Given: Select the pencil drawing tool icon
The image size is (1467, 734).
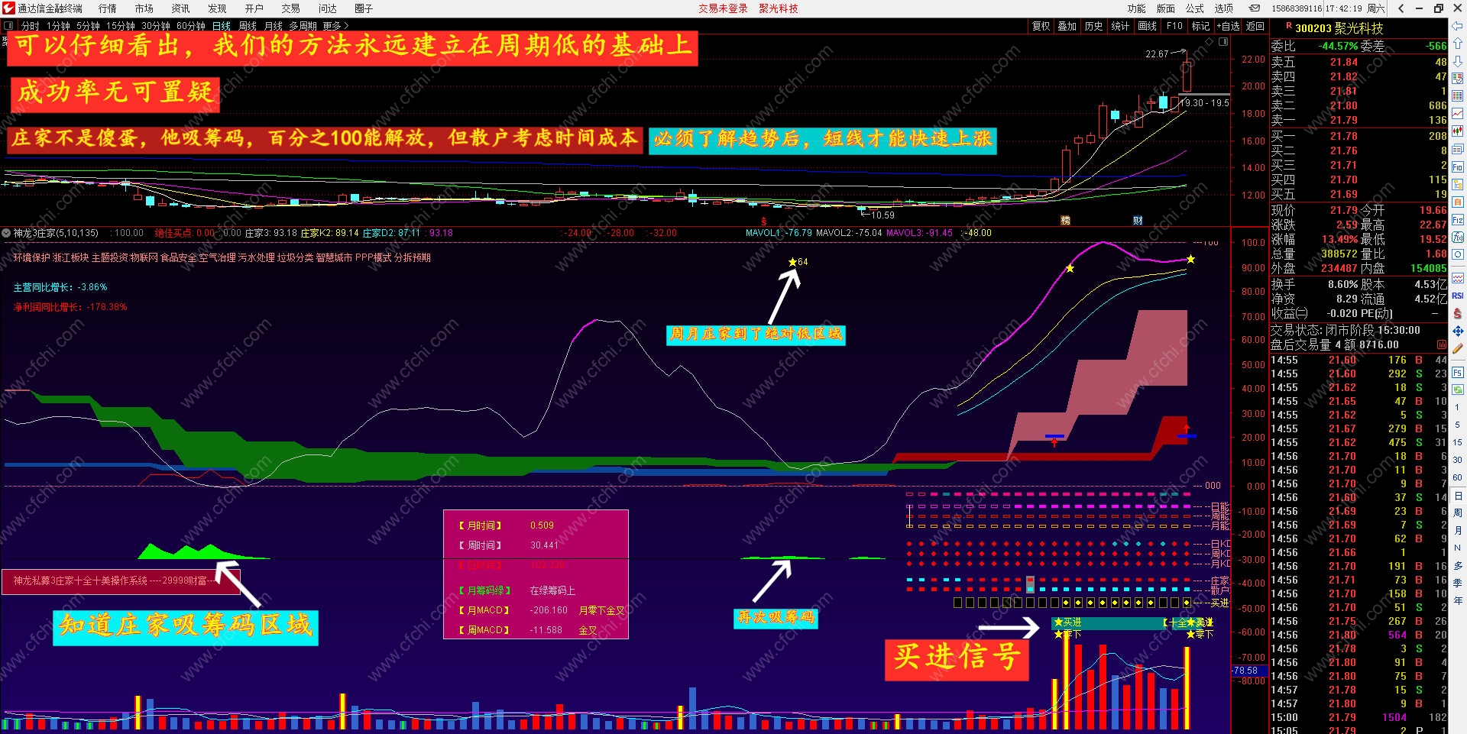Looking at the screenshot, I should tap(1458, 348).
